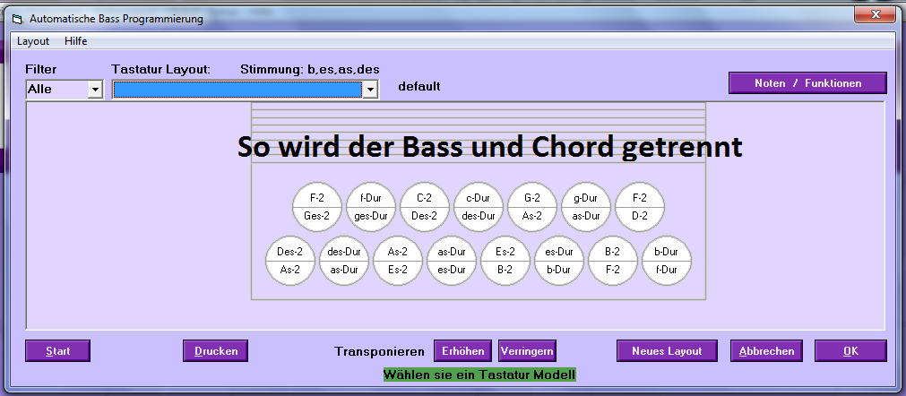Click the Erhöhen transpose button

pos(462,351)
